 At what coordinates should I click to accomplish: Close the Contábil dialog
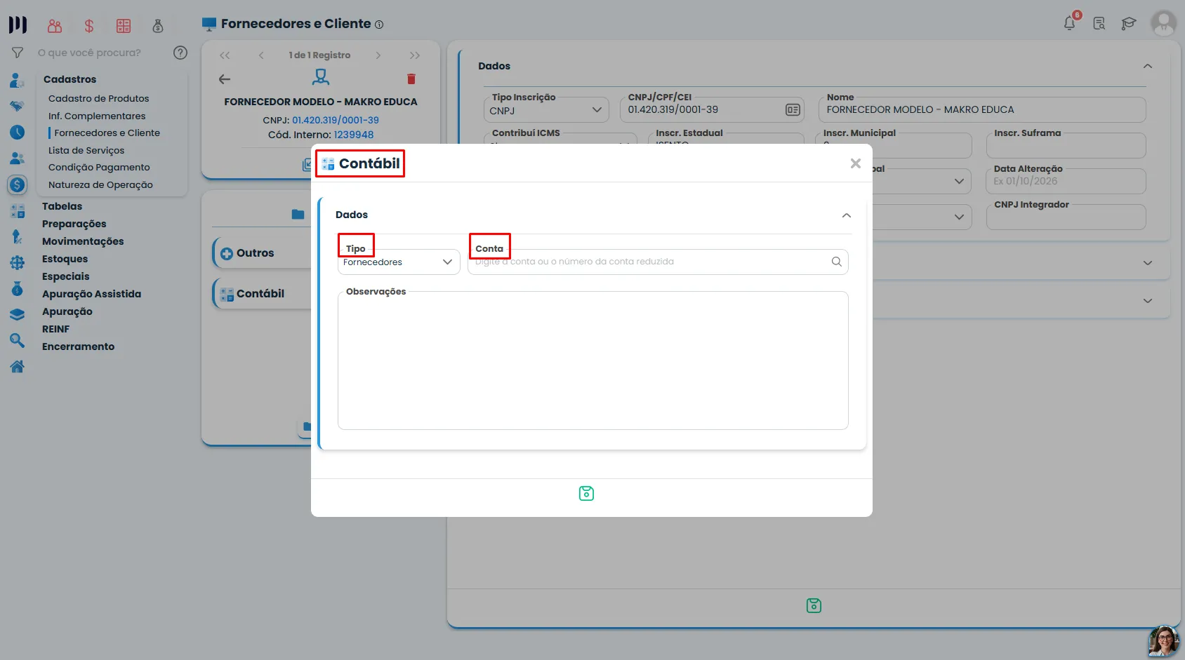855,163
